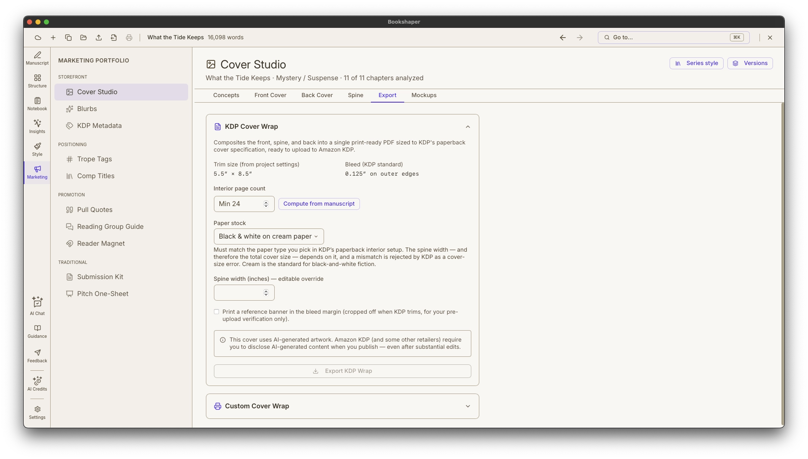View AI Credits
Viewport: 808px width, 459px height.
(37, 384)
